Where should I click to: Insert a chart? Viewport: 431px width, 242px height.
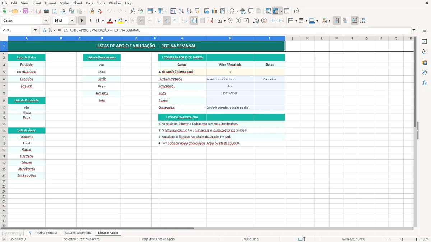click(215, 11)
